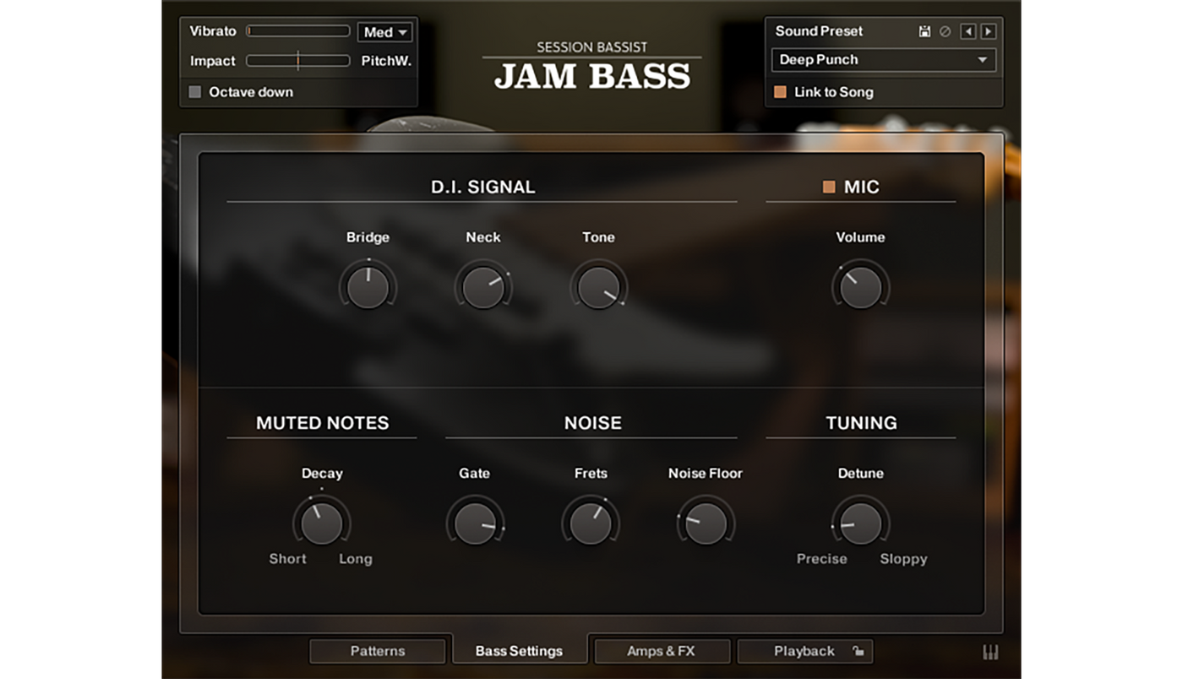This screenshot has height=679, width=1183.
Task: Click the Noise Gate knob
Action: point(475,523)
